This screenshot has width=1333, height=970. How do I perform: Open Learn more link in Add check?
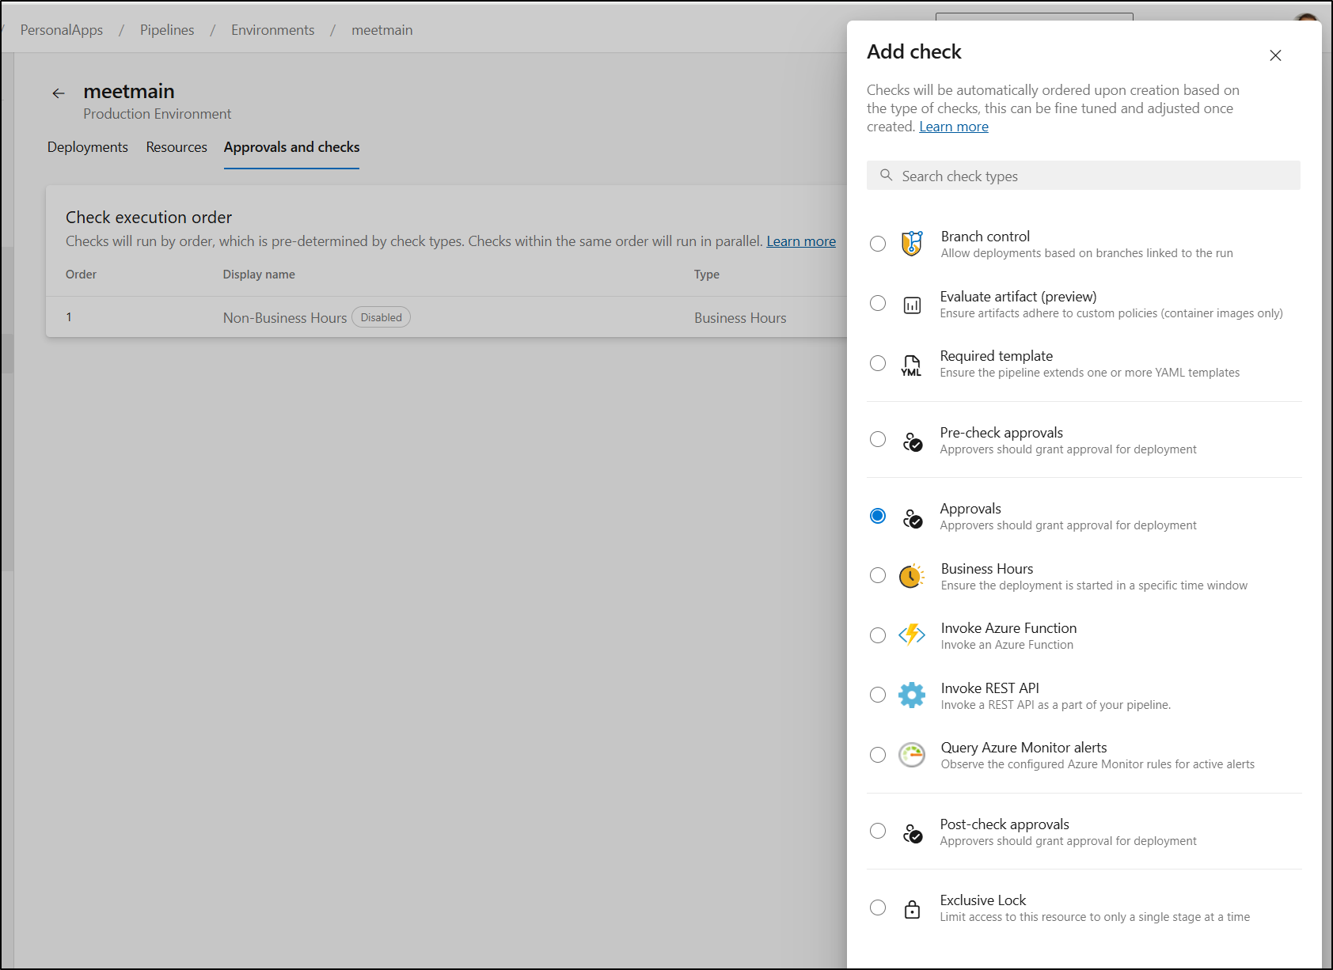tap(954, 127)
